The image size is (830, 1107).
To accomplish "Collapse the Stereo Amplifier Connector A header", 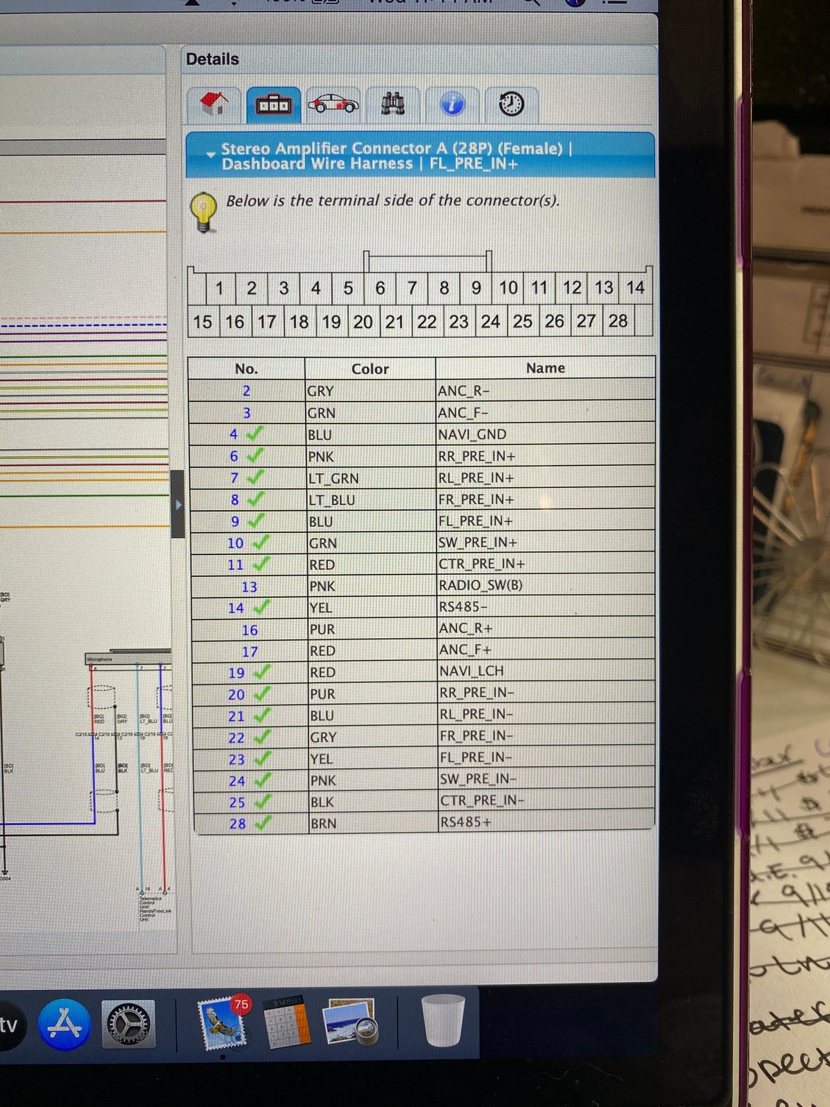I will click(x=211, y=155).
